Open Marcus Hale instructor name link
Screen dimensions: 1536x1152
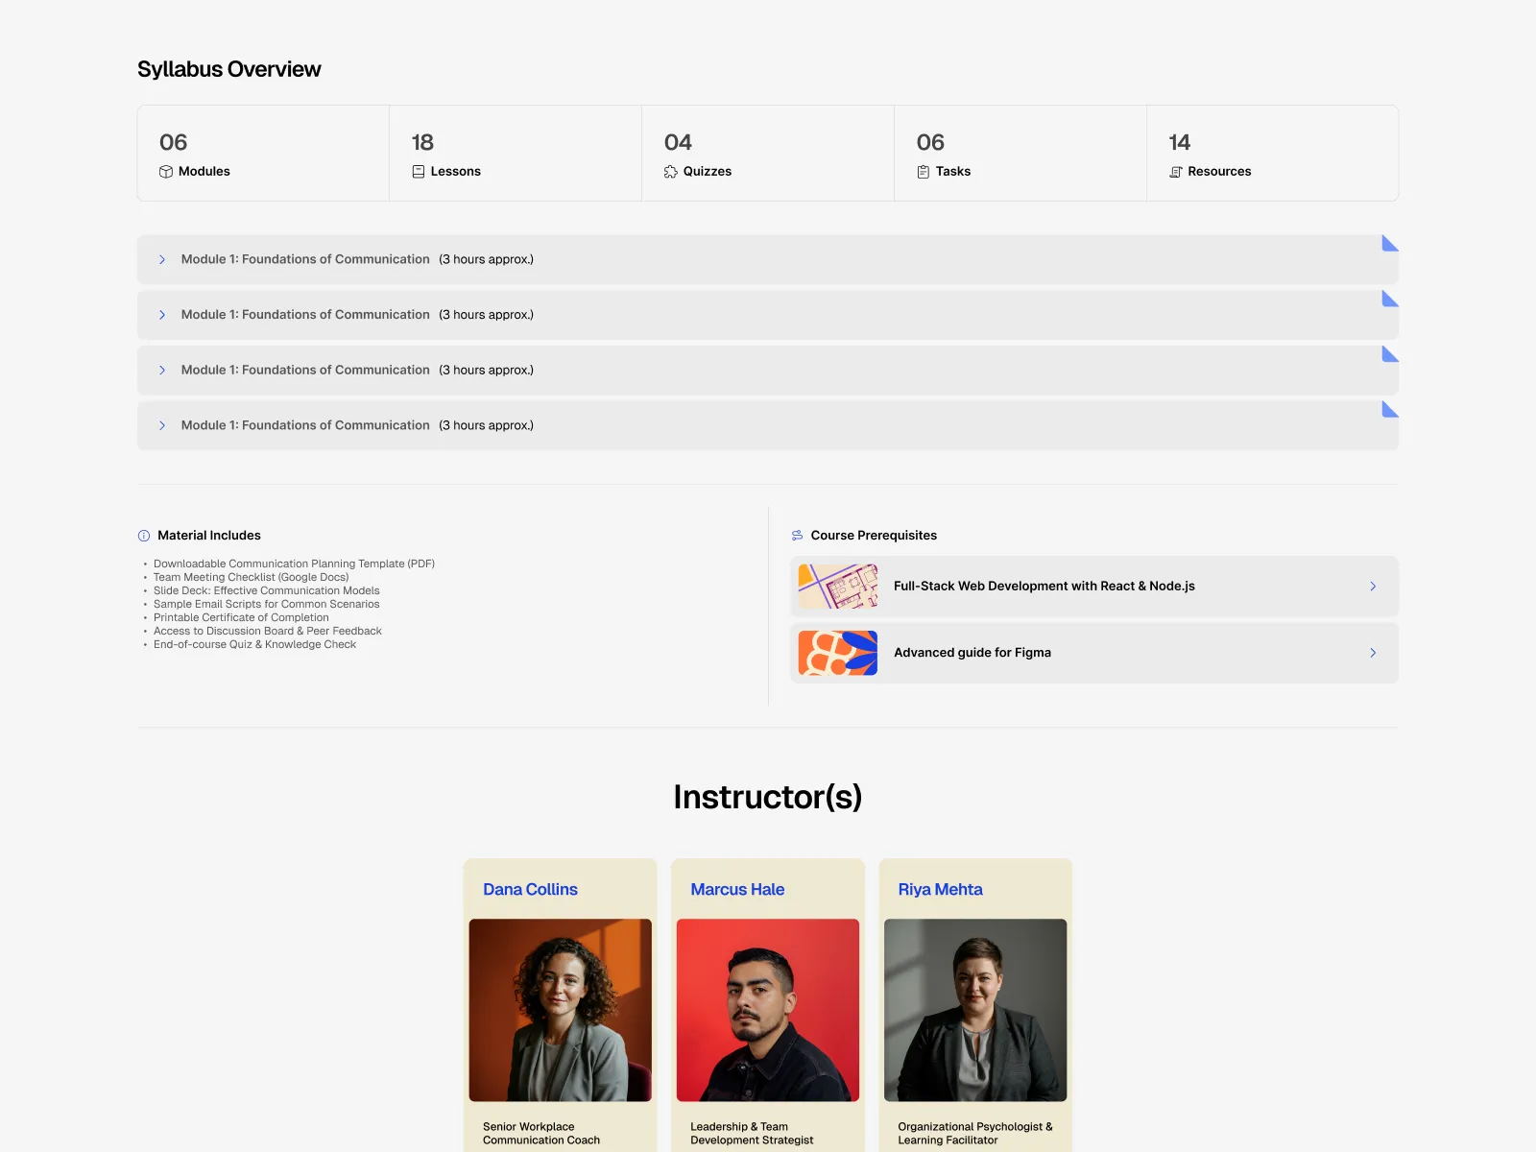click(737, 890)
